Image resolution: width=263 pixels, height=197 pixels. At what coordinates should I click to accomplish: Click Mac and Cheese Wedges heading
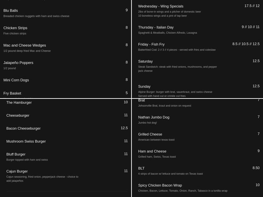click(25, 45)
